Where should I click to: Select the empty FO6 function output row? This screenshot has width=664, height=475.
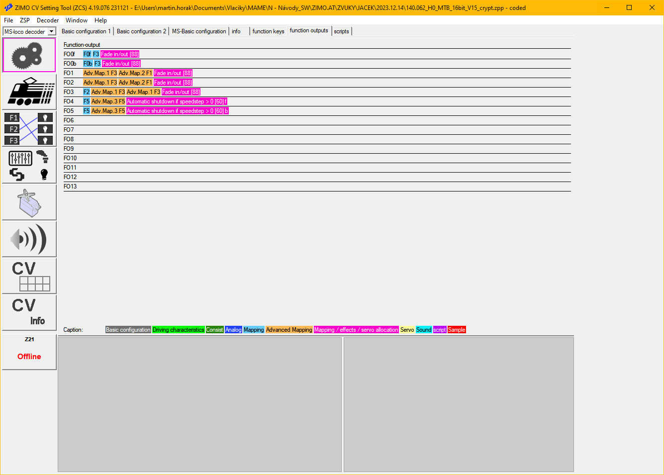(317, 120)
